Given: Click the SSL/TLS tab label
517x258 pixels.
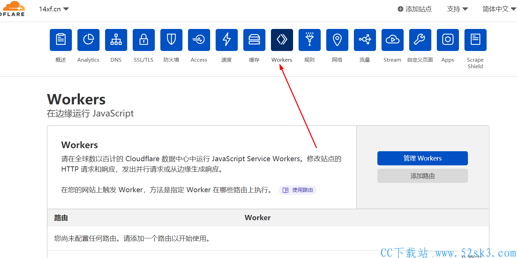Looking at the screenshot, I should click(144, 60).
